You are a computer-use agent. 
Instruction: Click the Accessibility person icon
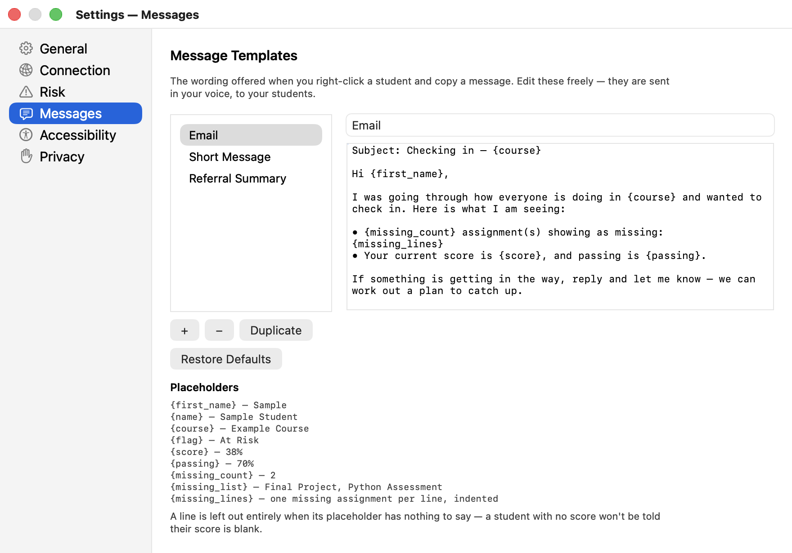pos(26,135)
